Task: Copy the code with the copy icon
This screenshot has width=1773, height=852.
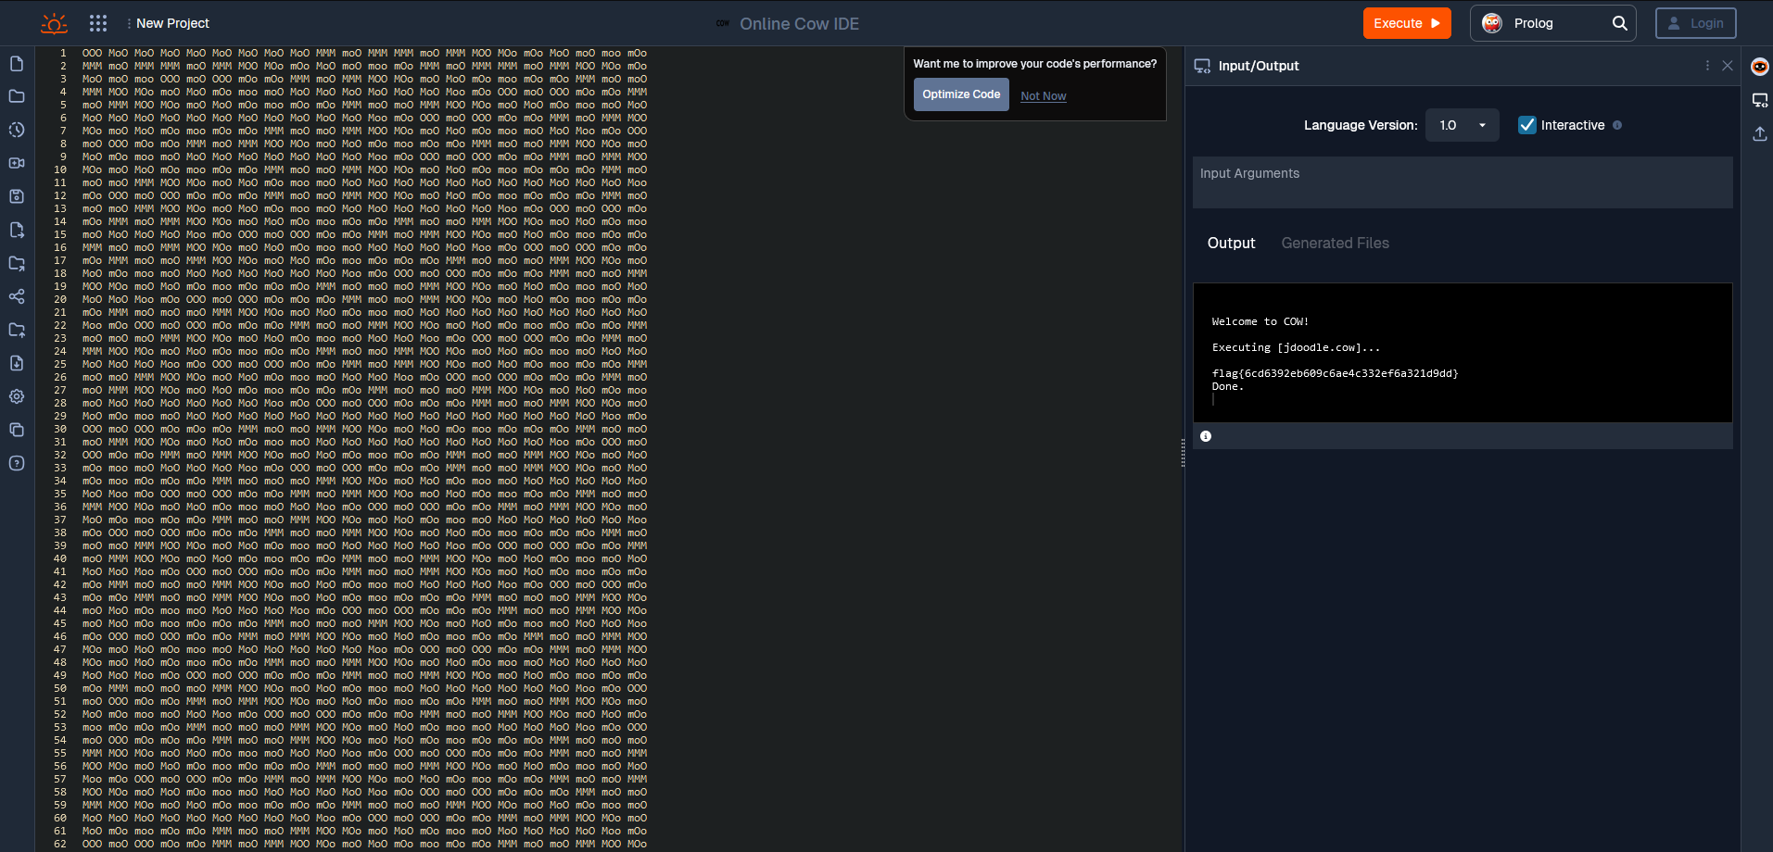Action: (x=16, y=430)
